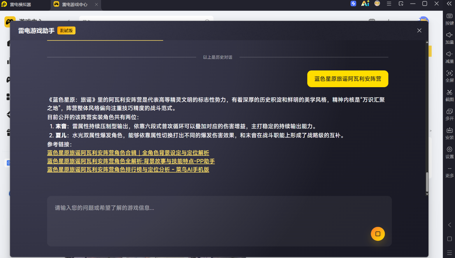
Task: Click the scrollbar down arrow in chat
Action: (x=427, y=194)
